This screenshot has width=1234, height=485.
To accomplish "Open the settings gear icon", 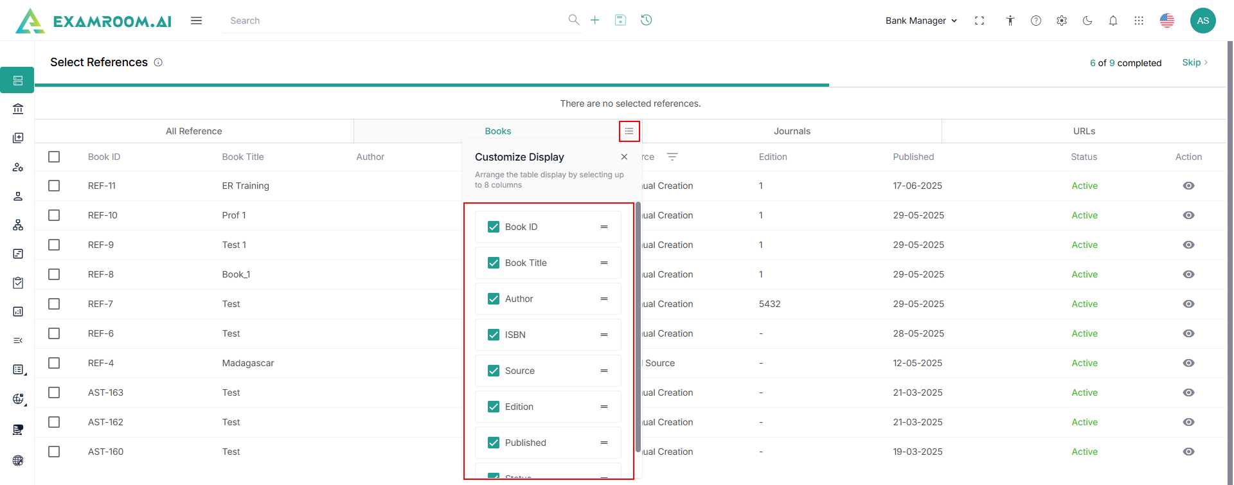I will 1062,21.
